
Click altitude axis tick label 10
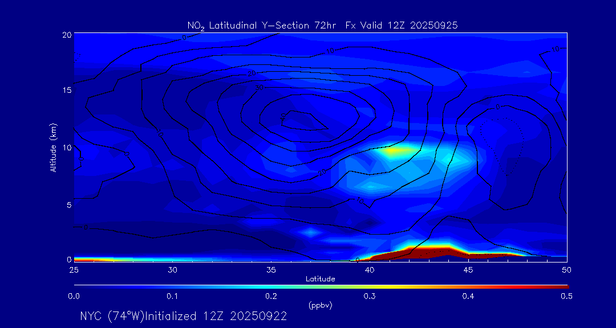pyautogui.click(x=67, y=147)
